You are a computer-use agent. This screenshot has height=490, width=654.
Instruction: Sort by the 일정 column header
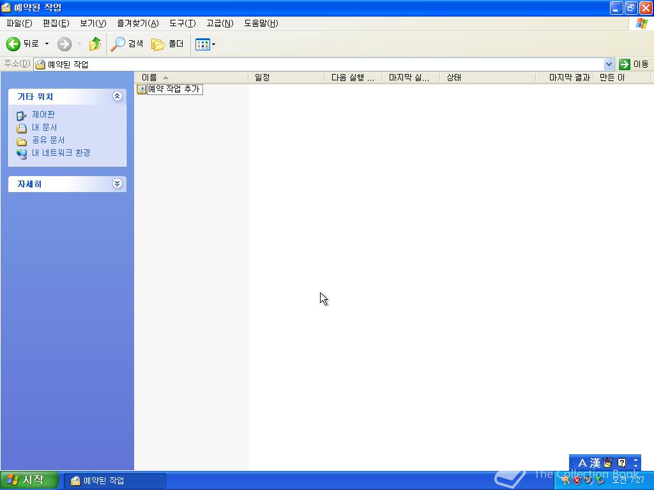[x=287, y=77]
